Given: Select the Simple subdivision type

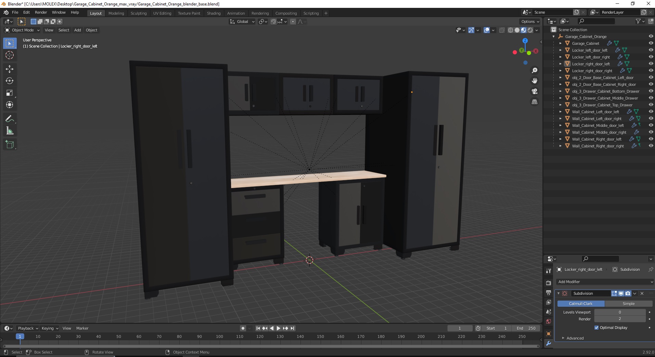Looking at the screenshot, I should pyautogui.click(x=629, y=304).
